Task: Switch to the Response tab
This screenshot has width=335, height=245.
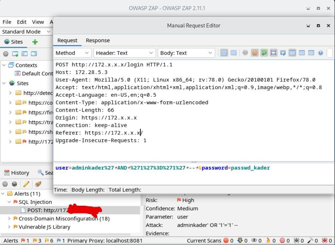Action: [98, 40]
